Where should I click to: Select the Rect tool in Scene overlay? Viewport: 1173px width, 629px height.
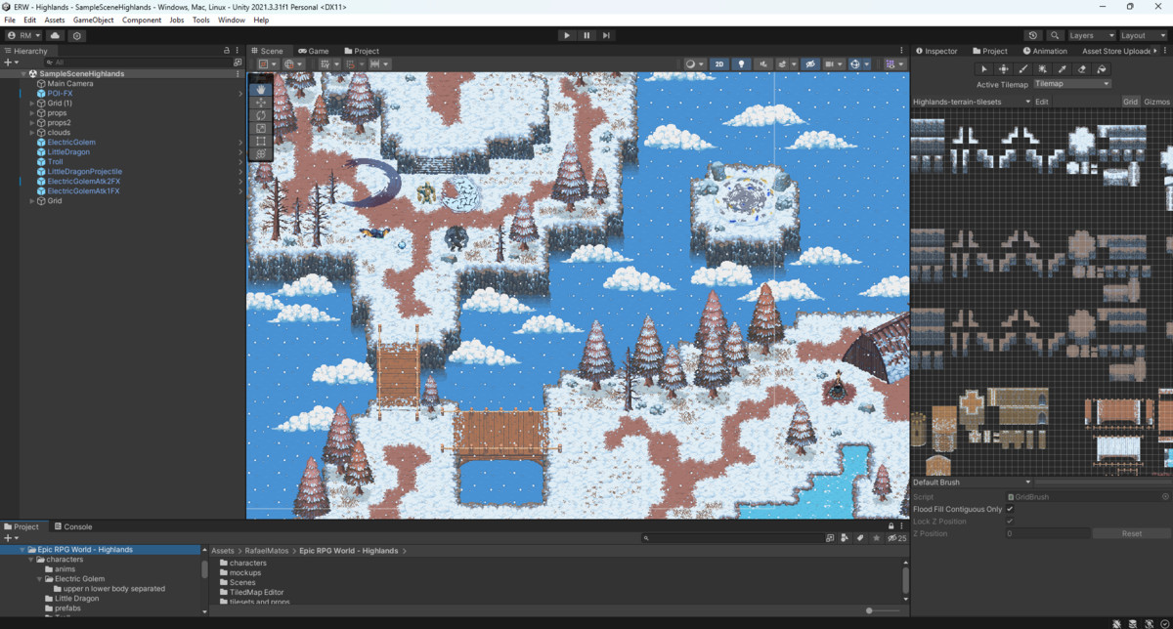click(x=261, y=141)
